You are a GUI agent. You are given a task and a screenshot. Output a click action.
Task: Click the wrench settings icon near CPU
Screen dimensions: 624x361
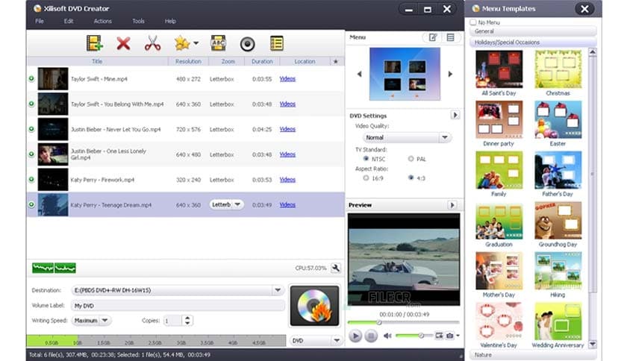336,268
